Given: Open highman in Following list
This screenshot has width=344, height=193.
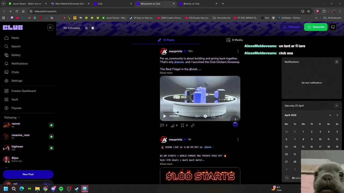Looking at the screenshot, I should 17,147.
